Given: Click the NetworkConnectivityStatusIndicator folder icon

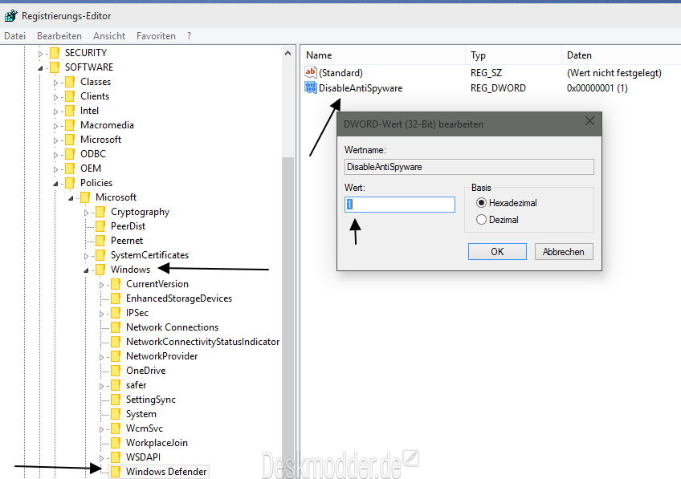Looking at the screenshot, I should 116,342.
